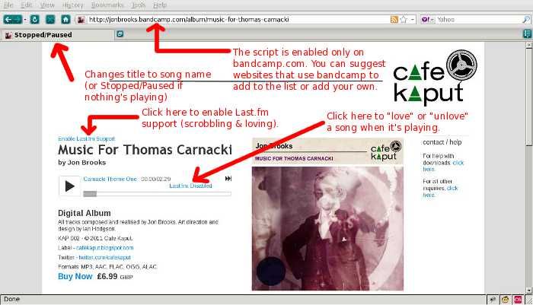Viewport: 533px width, 305px height.
Task: Open the Tools menu
Action: (139, 5)
